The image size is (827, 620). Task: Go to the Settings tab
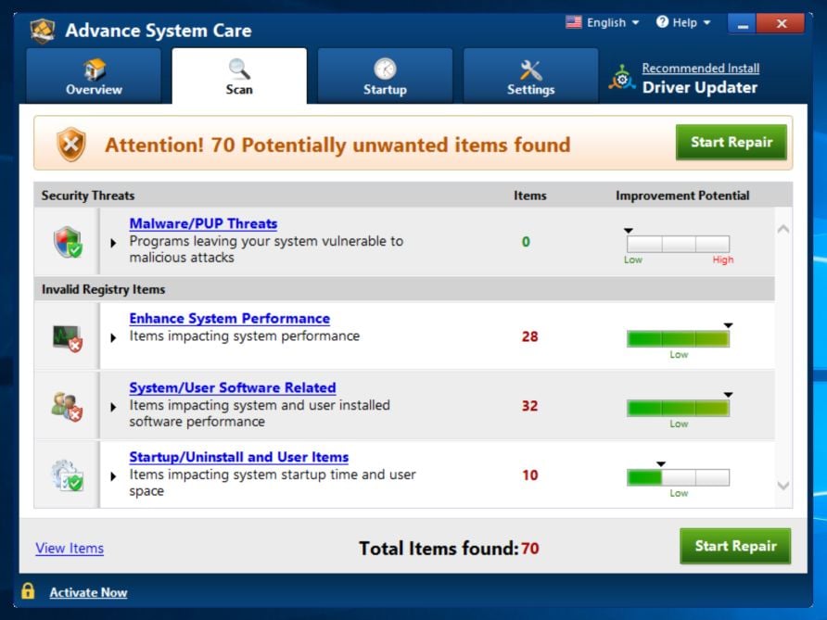tap(530, 77)
